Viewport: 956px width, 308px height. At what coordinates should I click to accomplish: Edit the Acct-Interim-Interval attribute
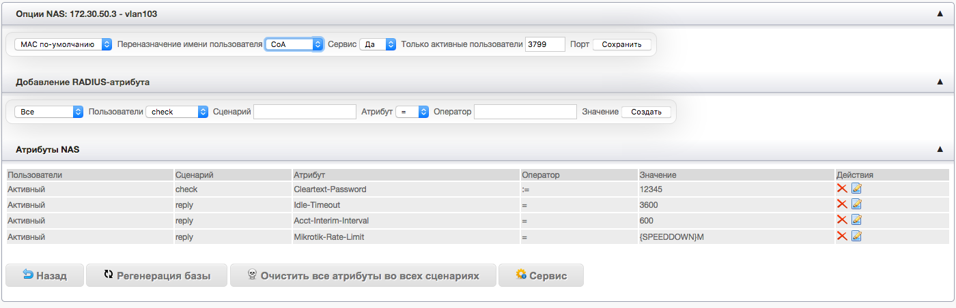(x=856, y=220)
